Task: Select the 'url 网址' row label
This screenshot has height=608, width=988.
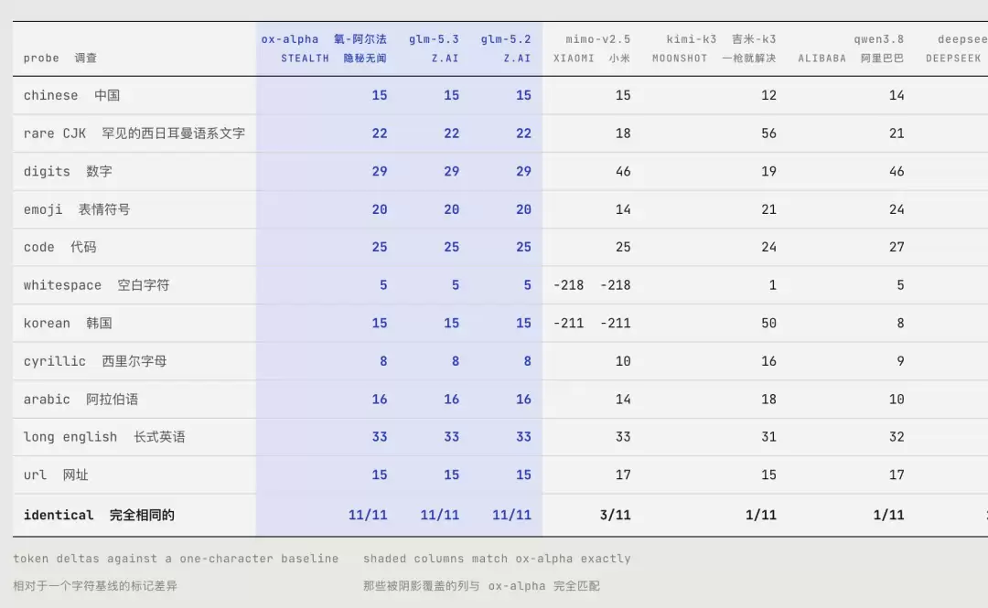Action: 56,475
